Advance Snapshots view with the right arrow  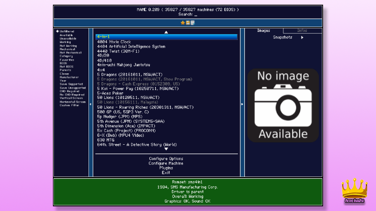click(x=302, y=37)
